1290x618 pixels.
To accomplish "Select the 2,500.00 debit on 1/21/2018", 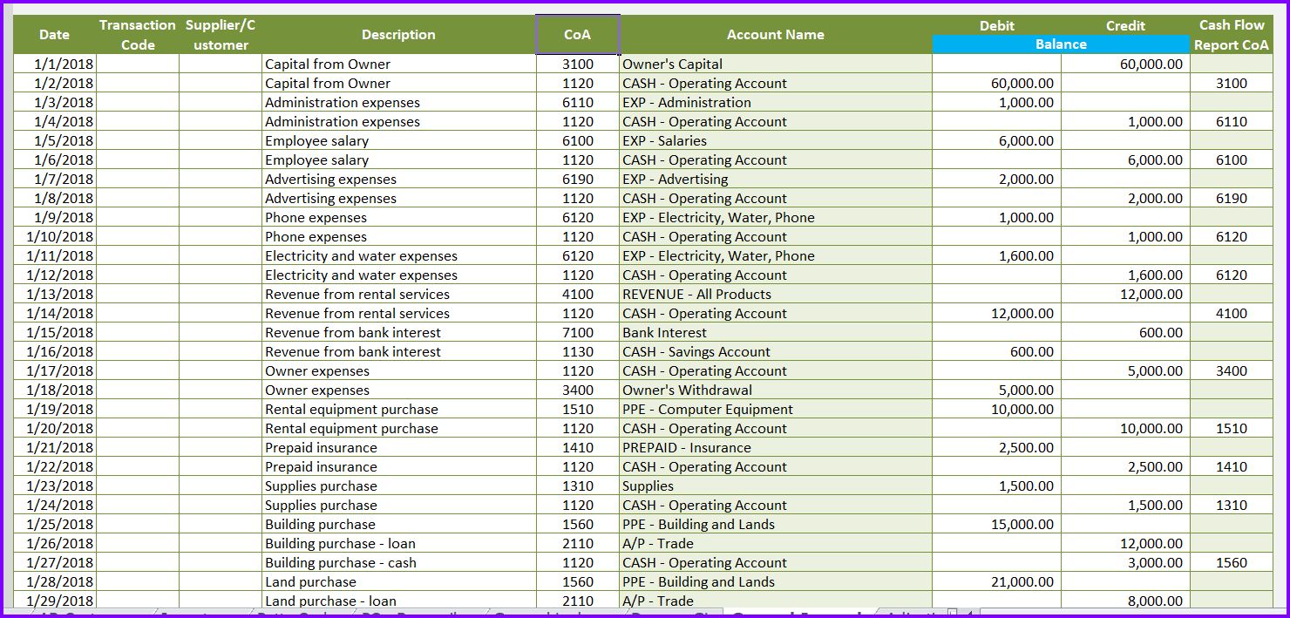I will [997, 447].
